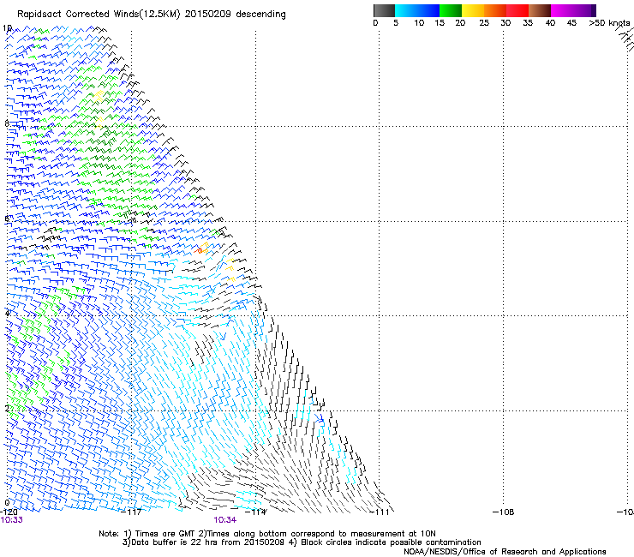Click the latitude label 8 on left axis
Screen dimensions: 634x557
7,123
